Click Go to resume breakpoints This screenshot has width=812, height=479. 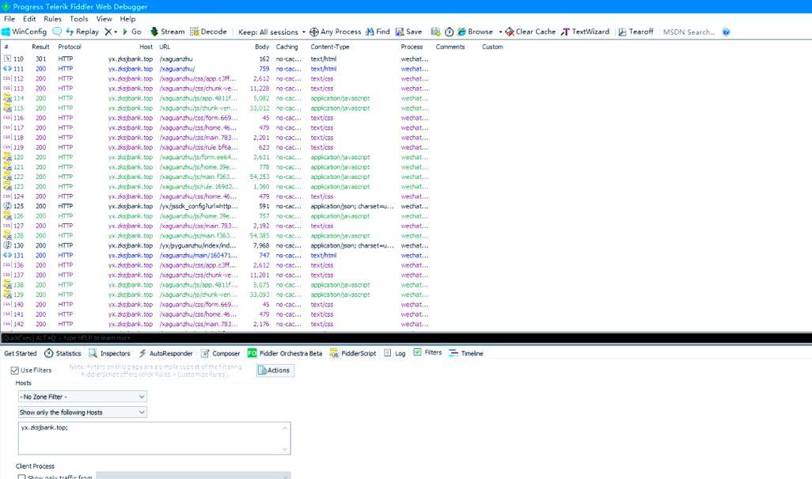coord(131,32)
